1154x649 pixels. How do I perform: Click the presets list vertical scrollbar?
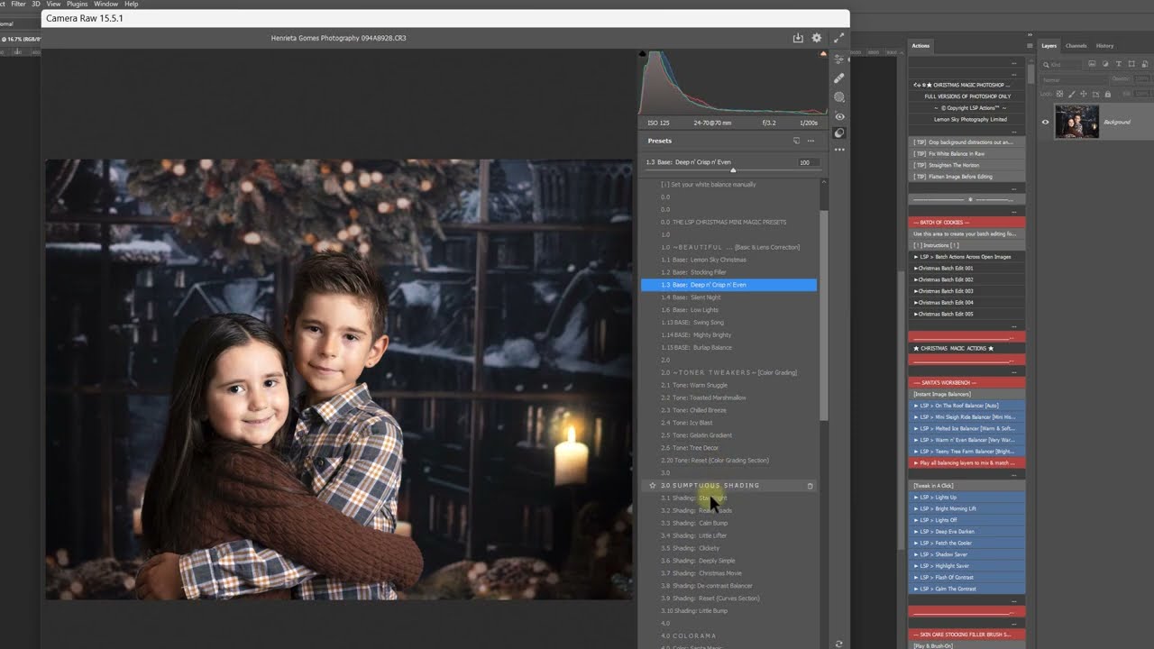tap(823, 315)
